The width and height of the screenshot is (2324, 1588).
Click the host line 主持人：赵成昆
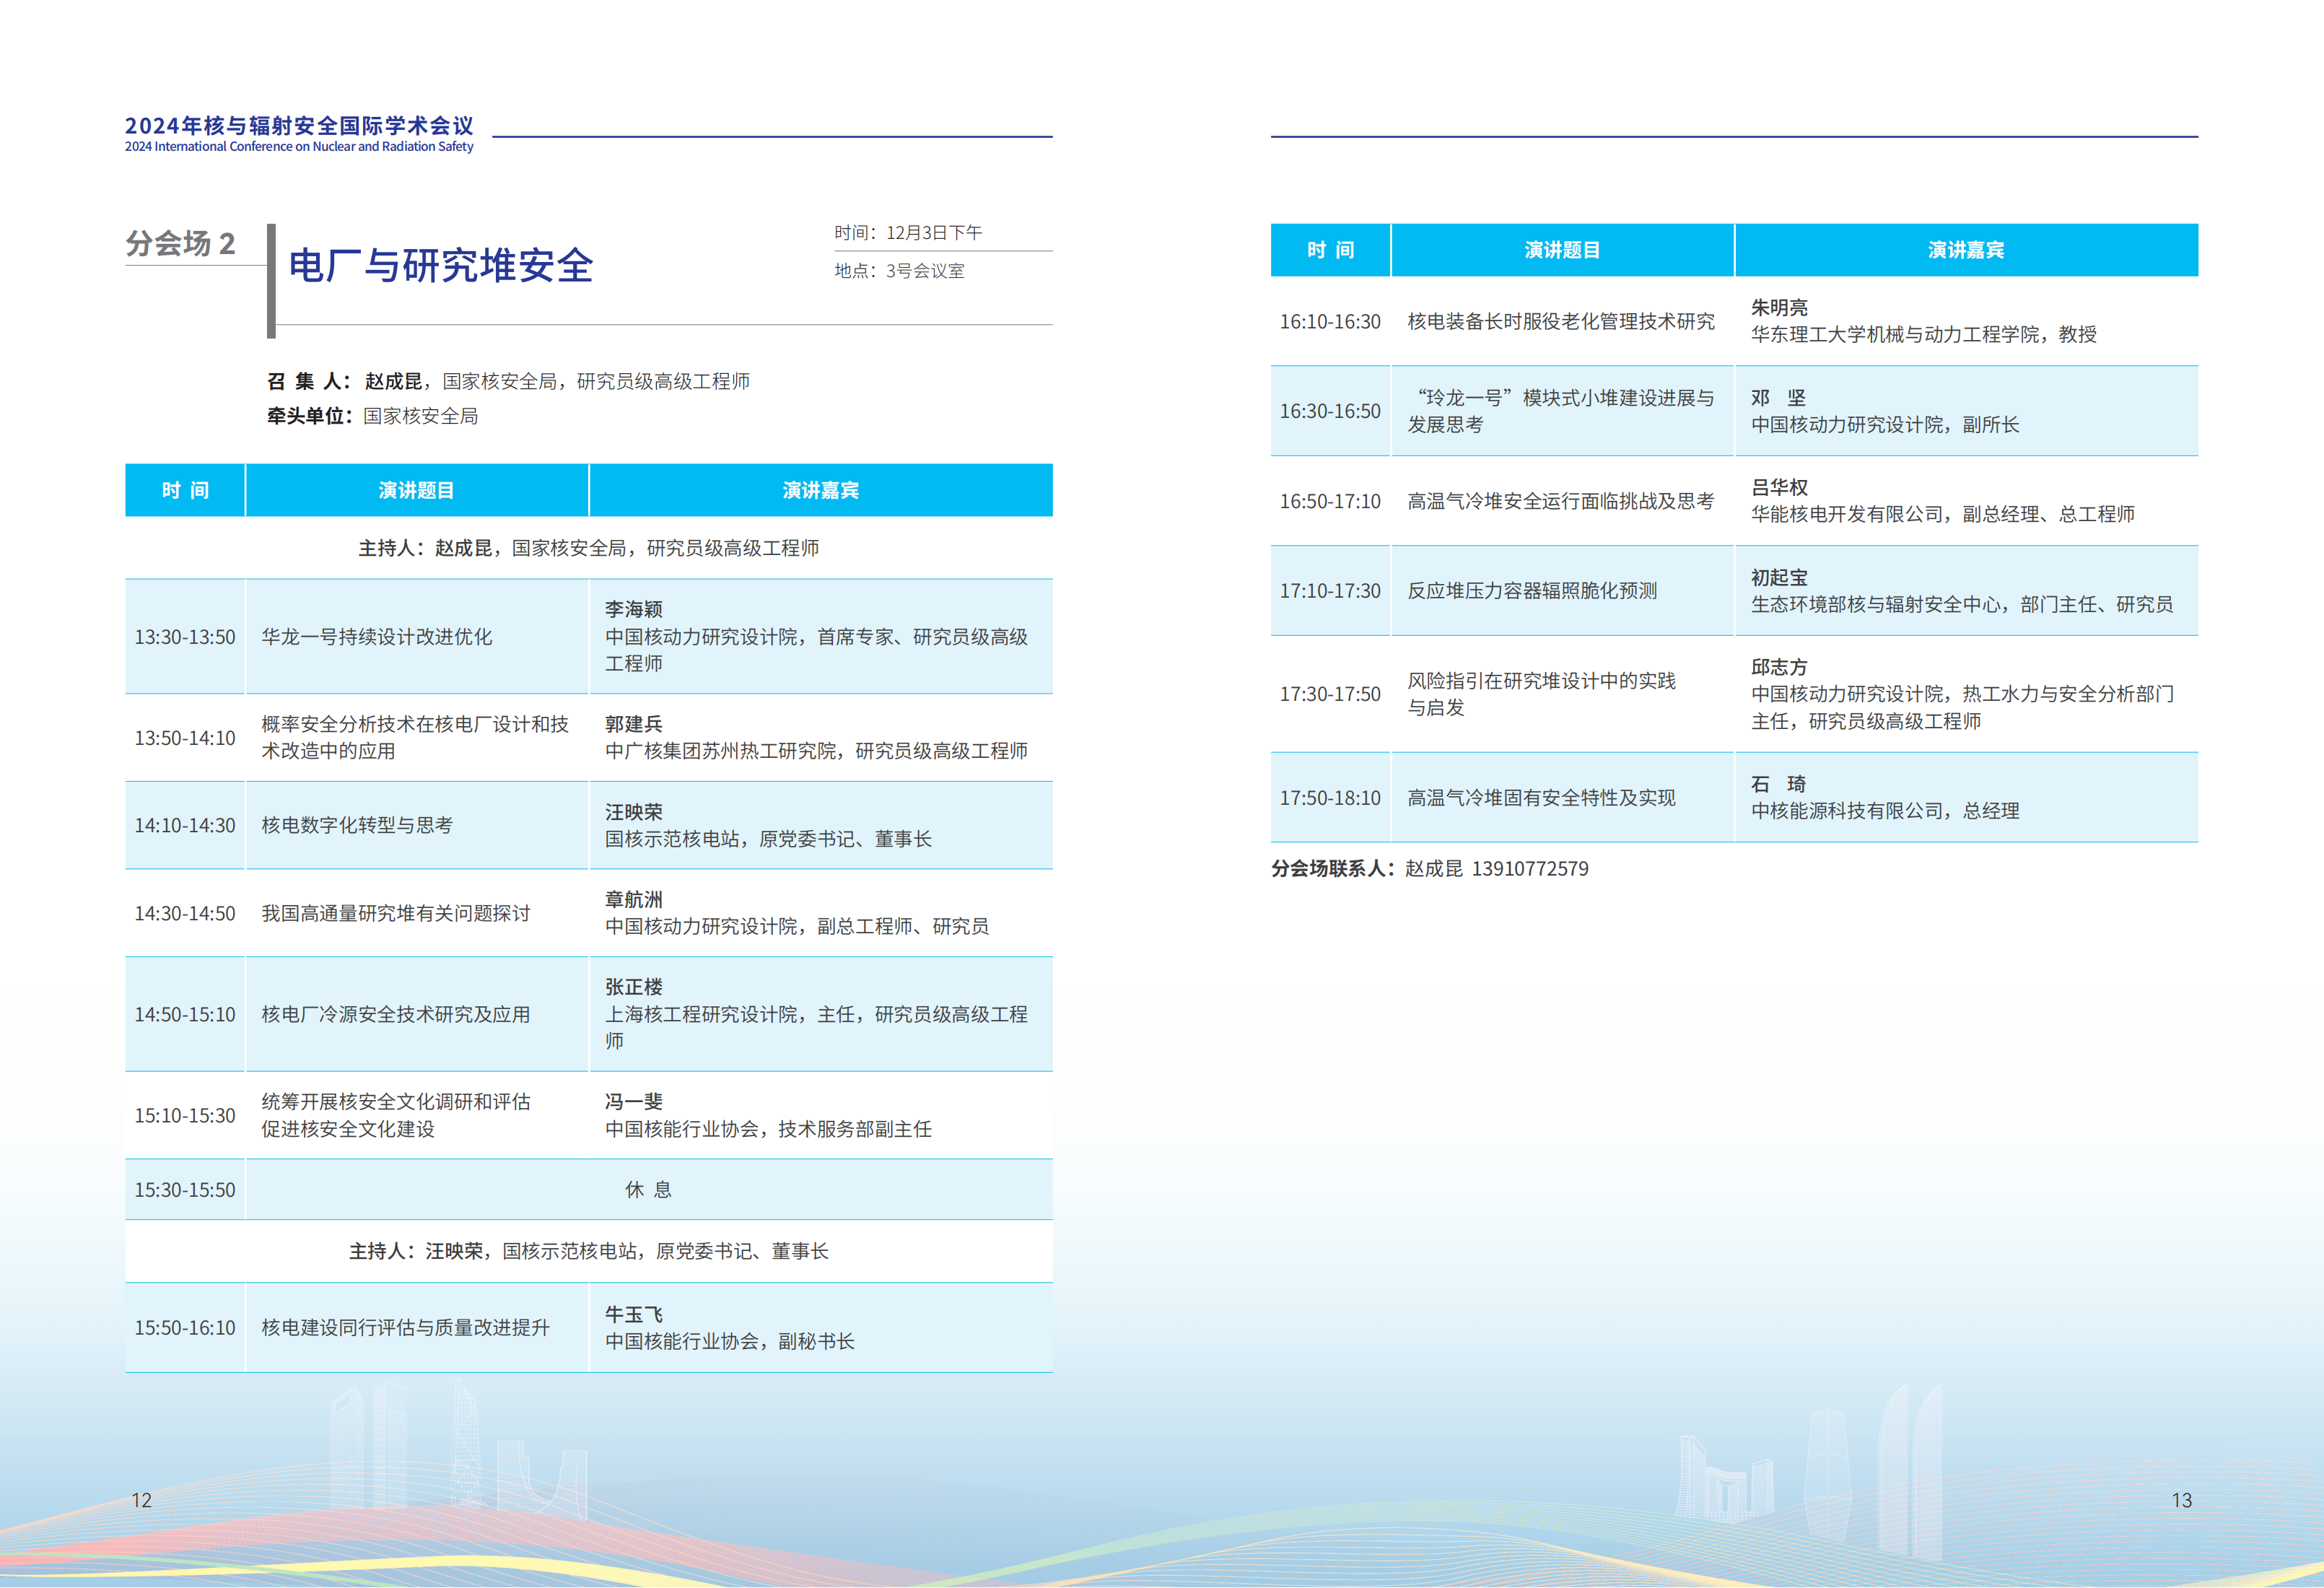pyautogui.click(x=588, y=548)
